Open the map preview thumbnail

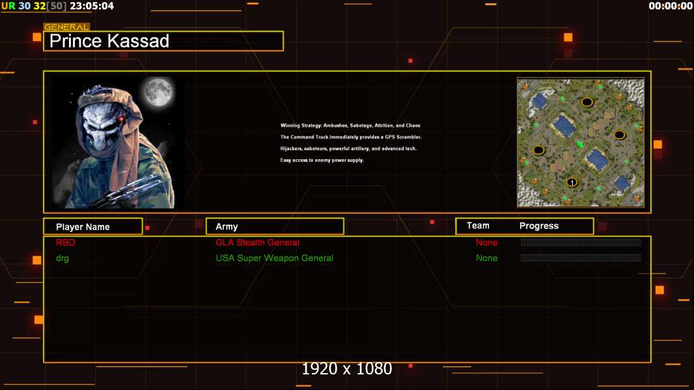[x=580, y=142]
